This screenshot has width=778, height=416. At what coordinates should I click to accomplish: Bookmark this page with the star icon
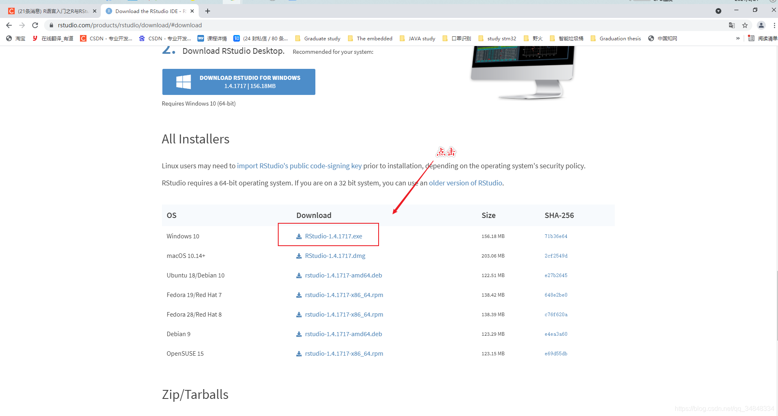(x=745, y=25)
